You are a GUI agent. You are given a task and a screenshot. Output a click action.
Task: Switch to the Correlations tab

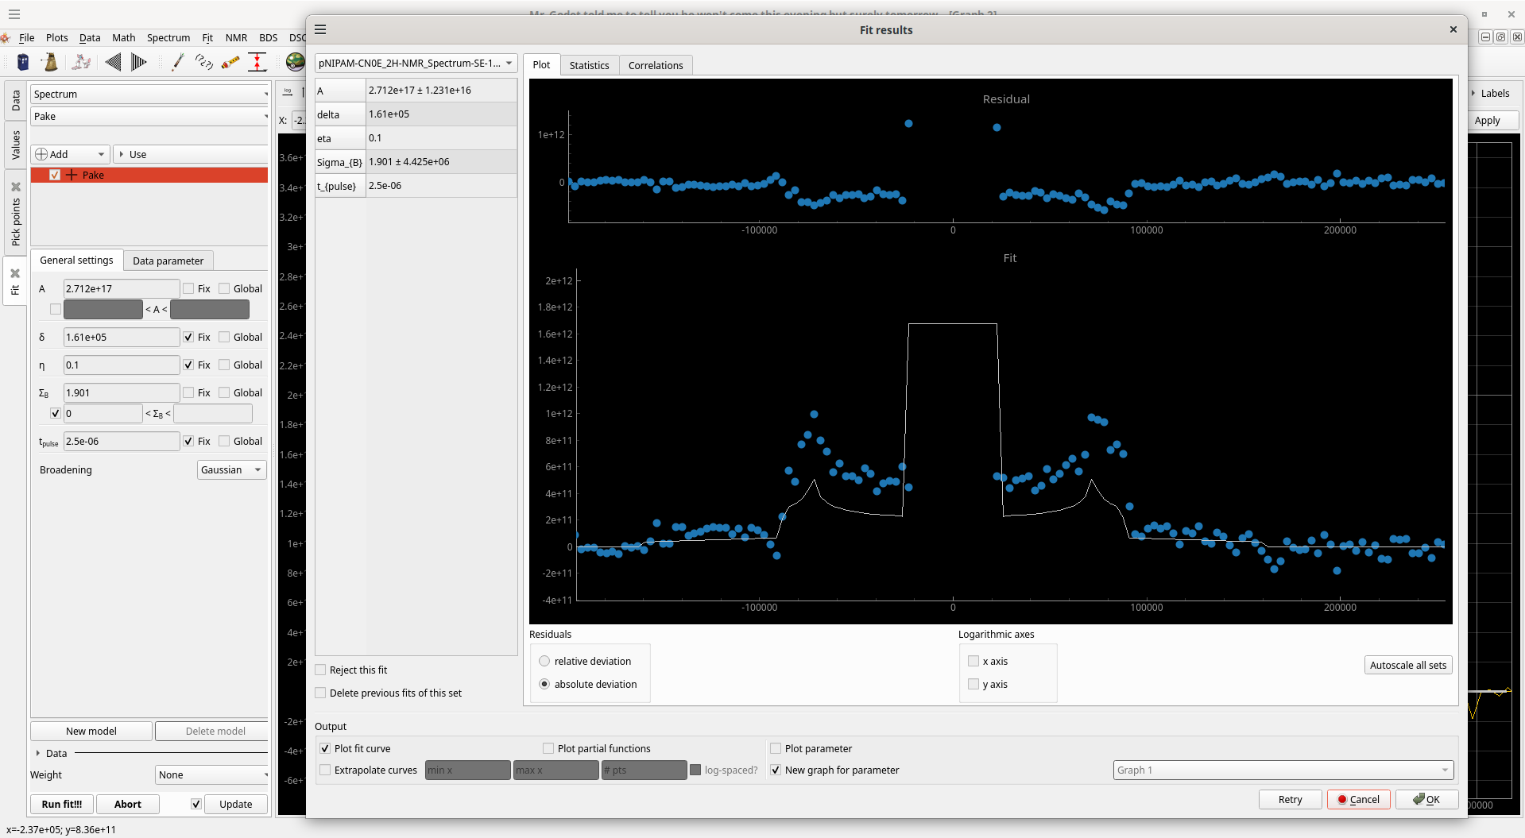pos(655,65)
